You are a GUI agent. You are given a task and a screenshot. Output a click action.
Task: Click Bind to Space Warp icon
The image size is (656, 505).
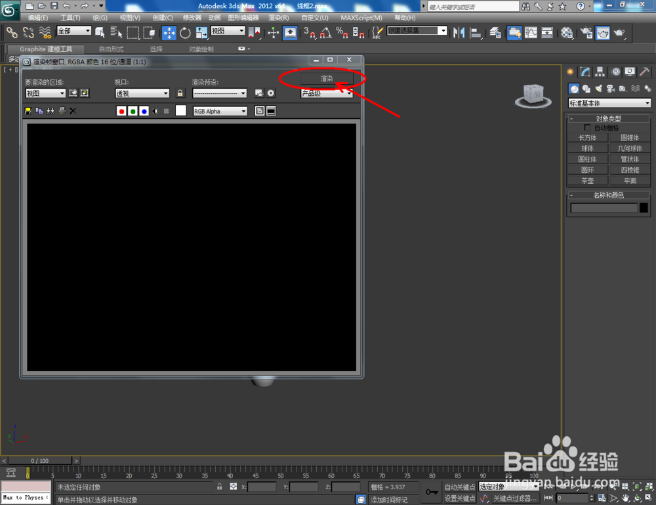click(45, 32)
